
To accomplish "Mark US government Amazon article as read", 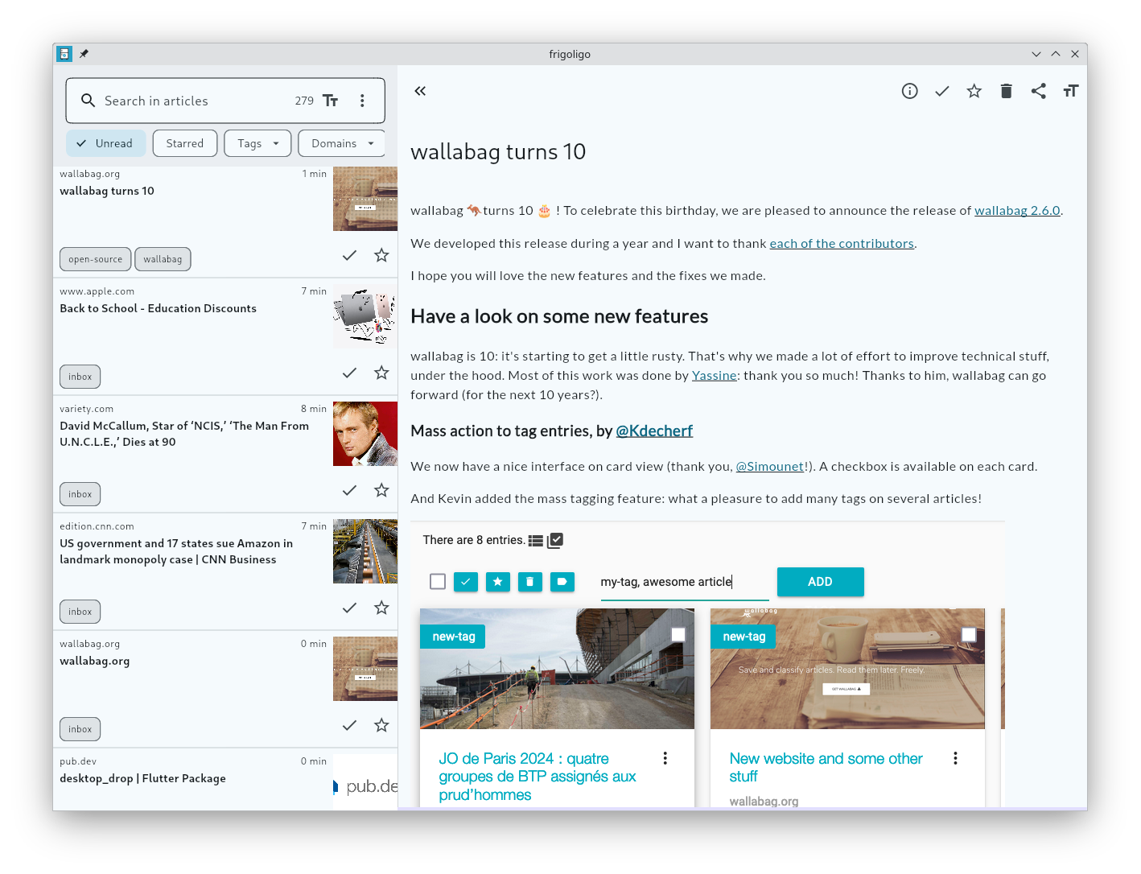I will [349, 608].
